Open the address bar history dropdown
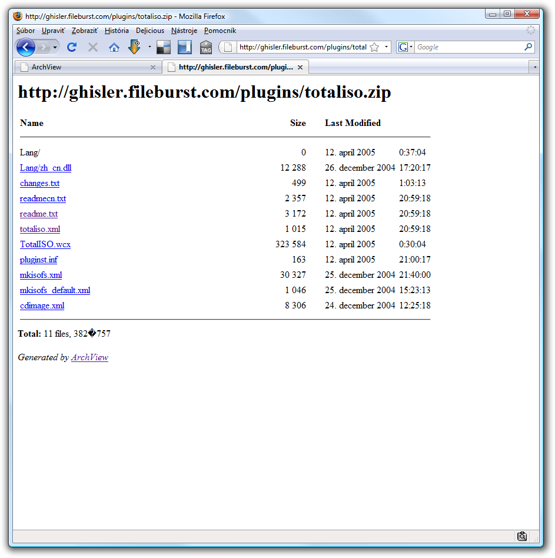Screen dimensions: 555x558 click(386, 46)
